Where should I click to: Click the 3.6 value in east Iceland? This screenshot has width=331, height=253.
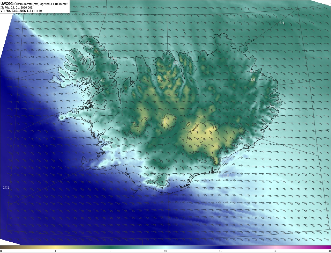tap(253, 80)
